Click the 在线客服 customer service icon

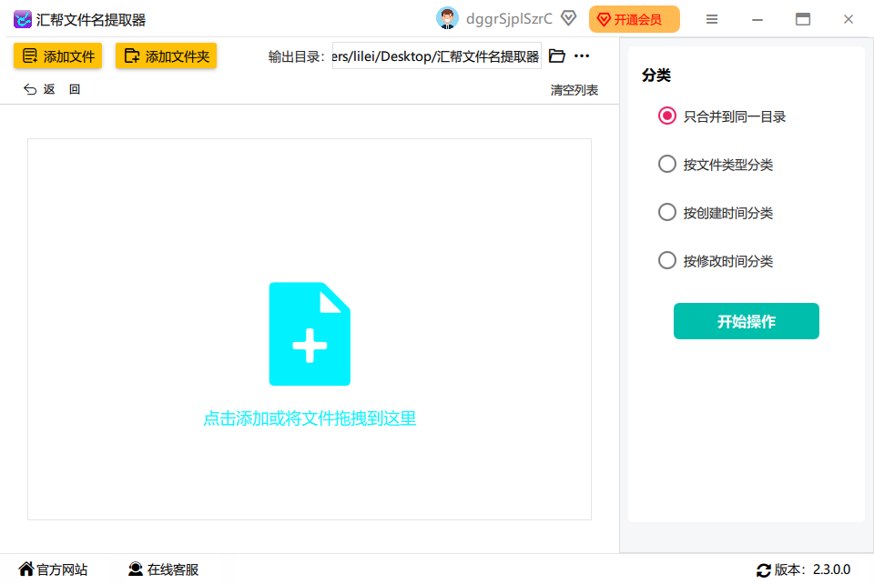pos(136,570)
